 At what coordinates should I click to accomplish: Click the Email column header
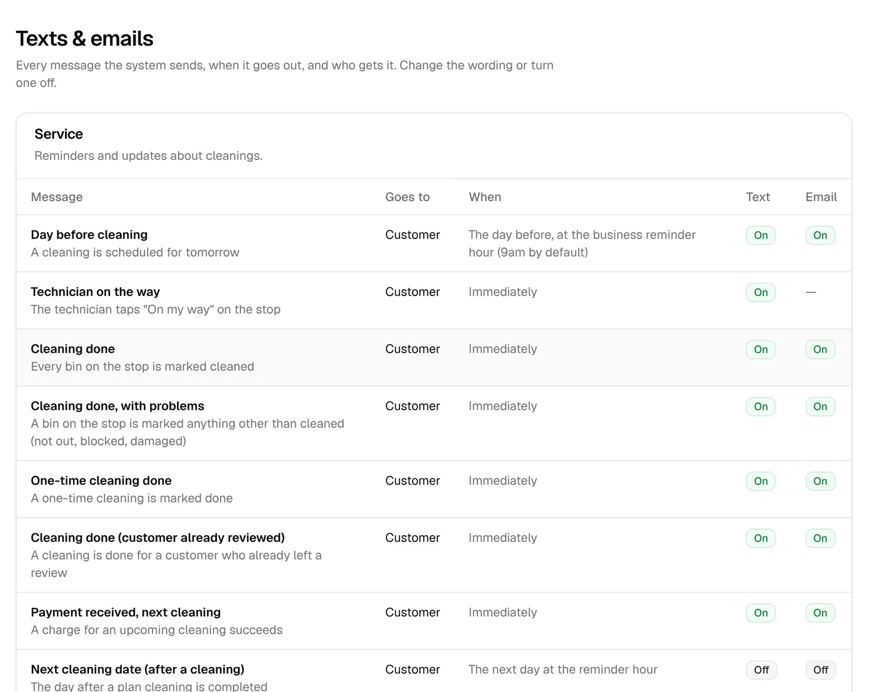(821, 197)
